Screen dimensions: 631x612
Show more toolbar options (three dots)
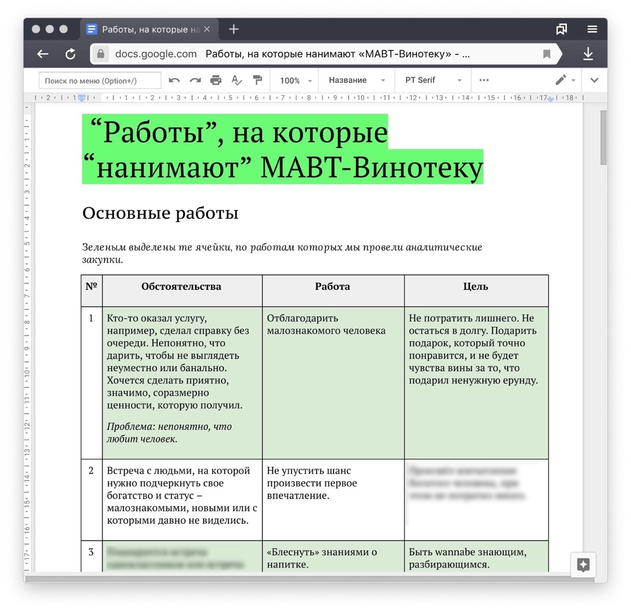484,80
